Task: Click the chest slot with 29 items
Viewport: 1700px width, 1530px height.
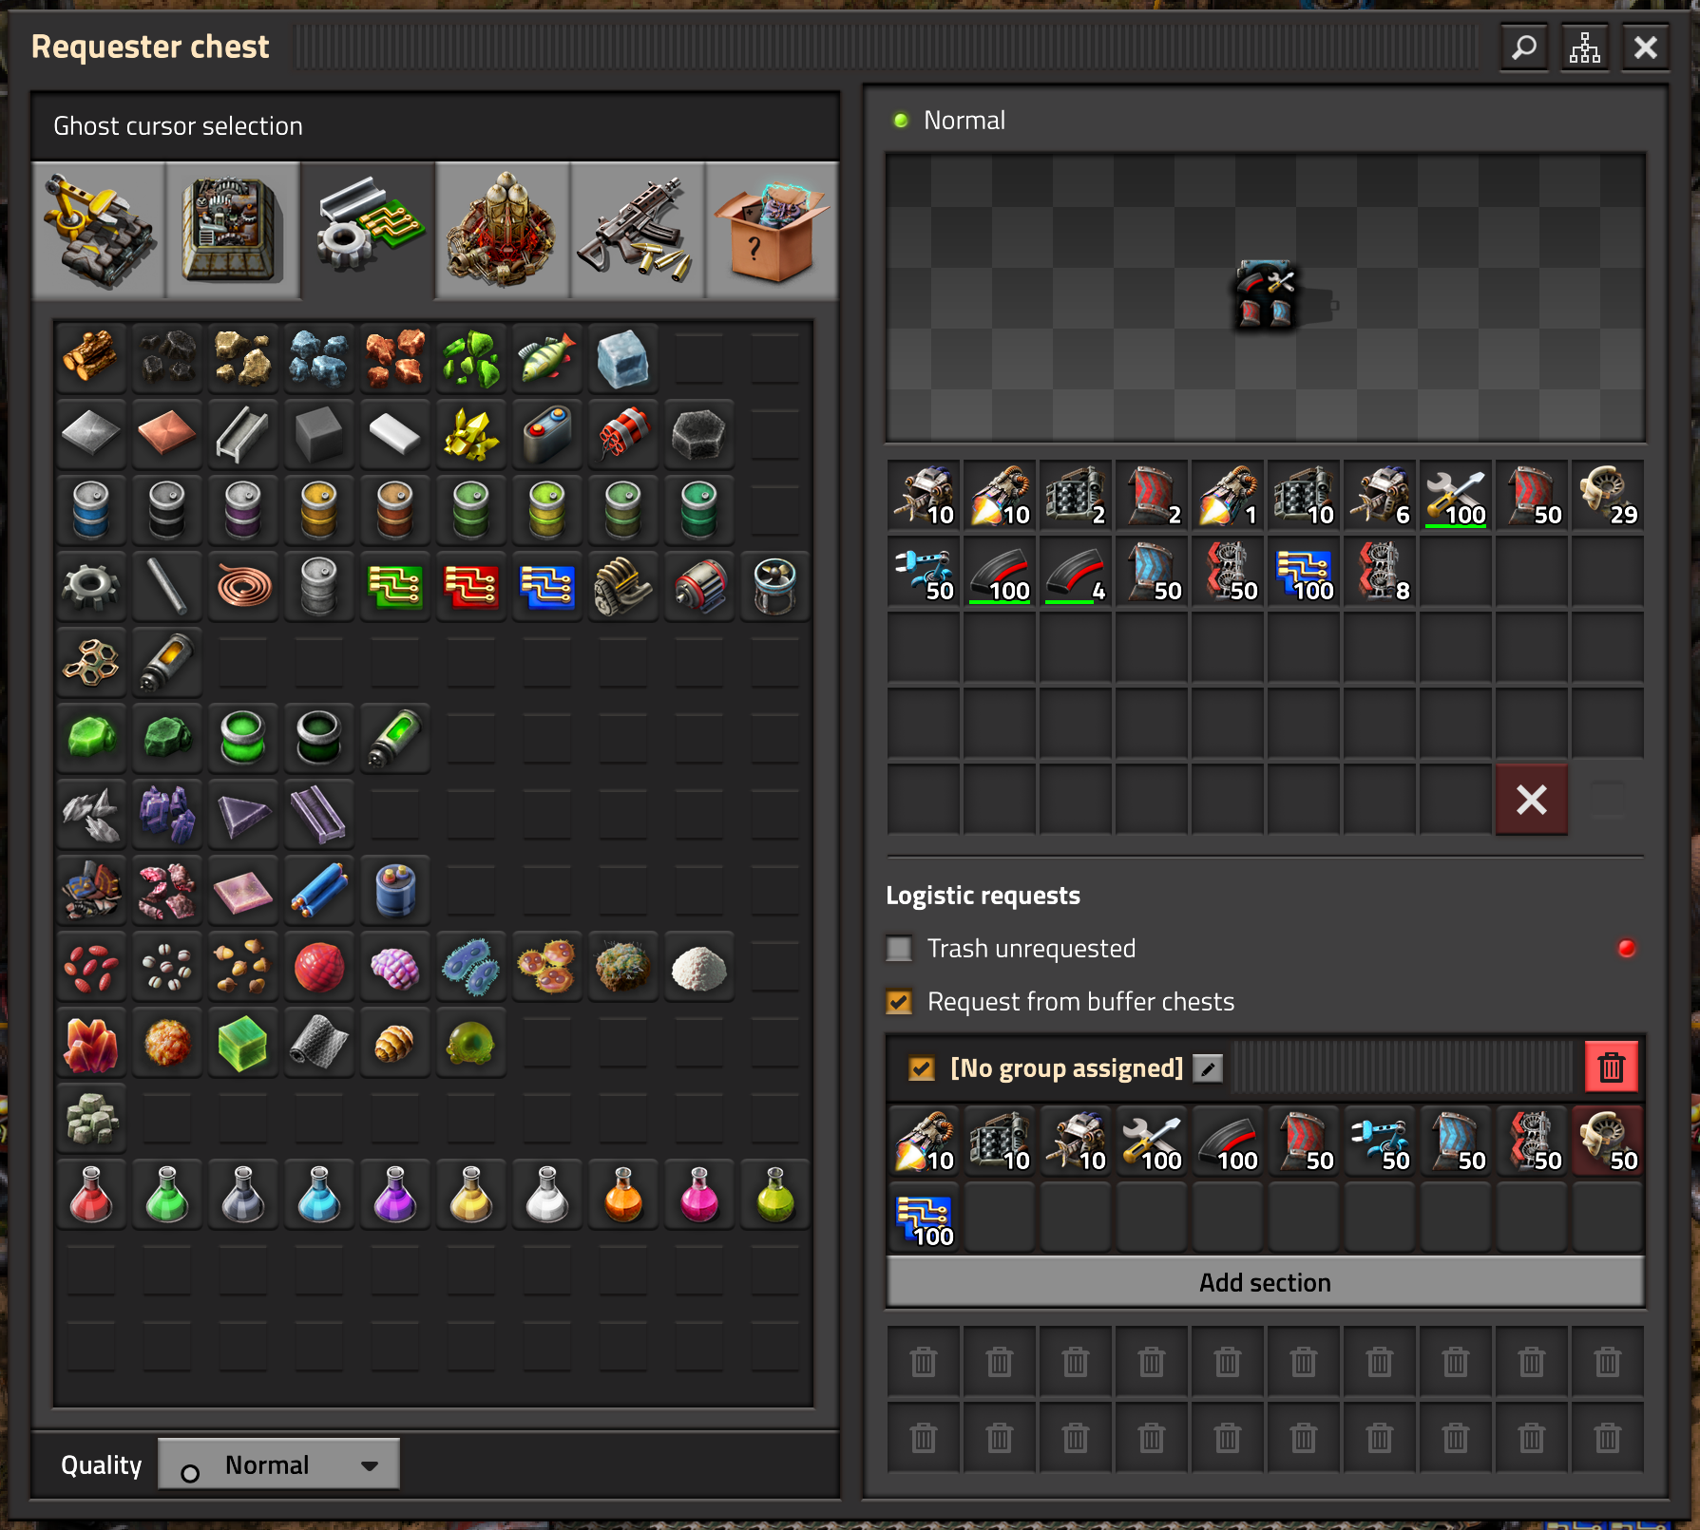Action: coord(1608,496)
